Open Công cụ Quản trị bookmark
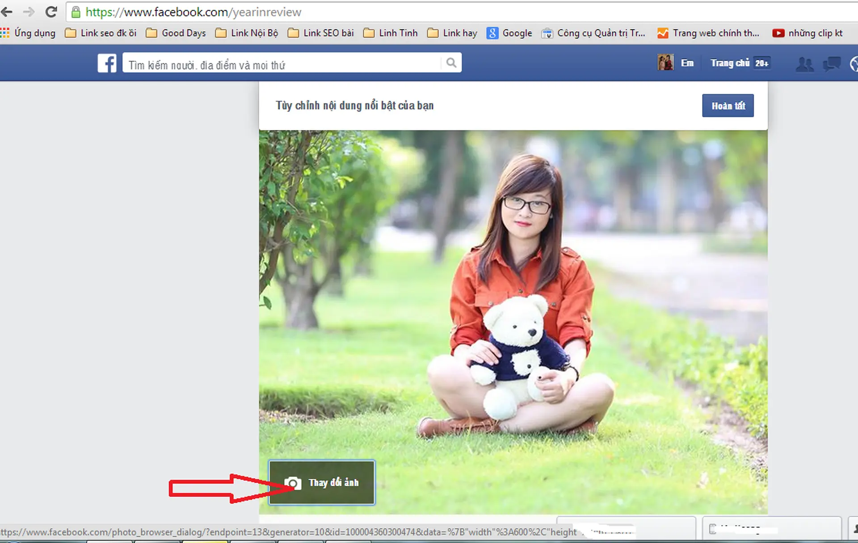The height and width of the screenshot is (543, 858). pos(593,33)
